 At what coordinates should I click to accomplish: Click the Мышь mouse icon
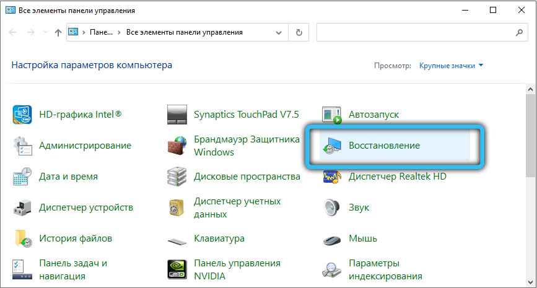pyautogui.click(x=332, y=241)
